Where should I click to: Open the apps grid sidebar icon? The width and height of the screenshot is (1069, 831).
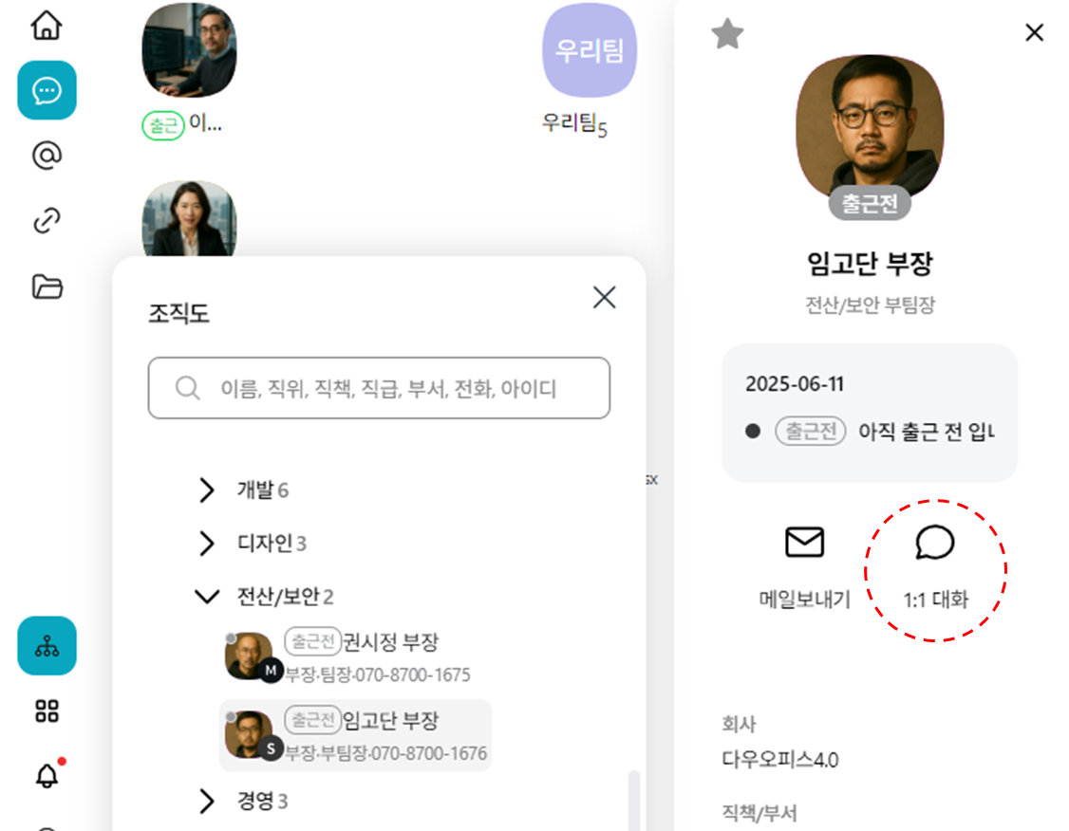pos(47,711)
